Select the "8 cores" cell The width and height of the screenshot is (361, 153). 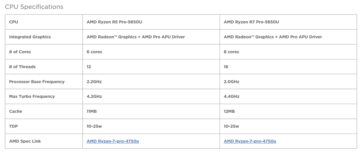coord(231,52)
